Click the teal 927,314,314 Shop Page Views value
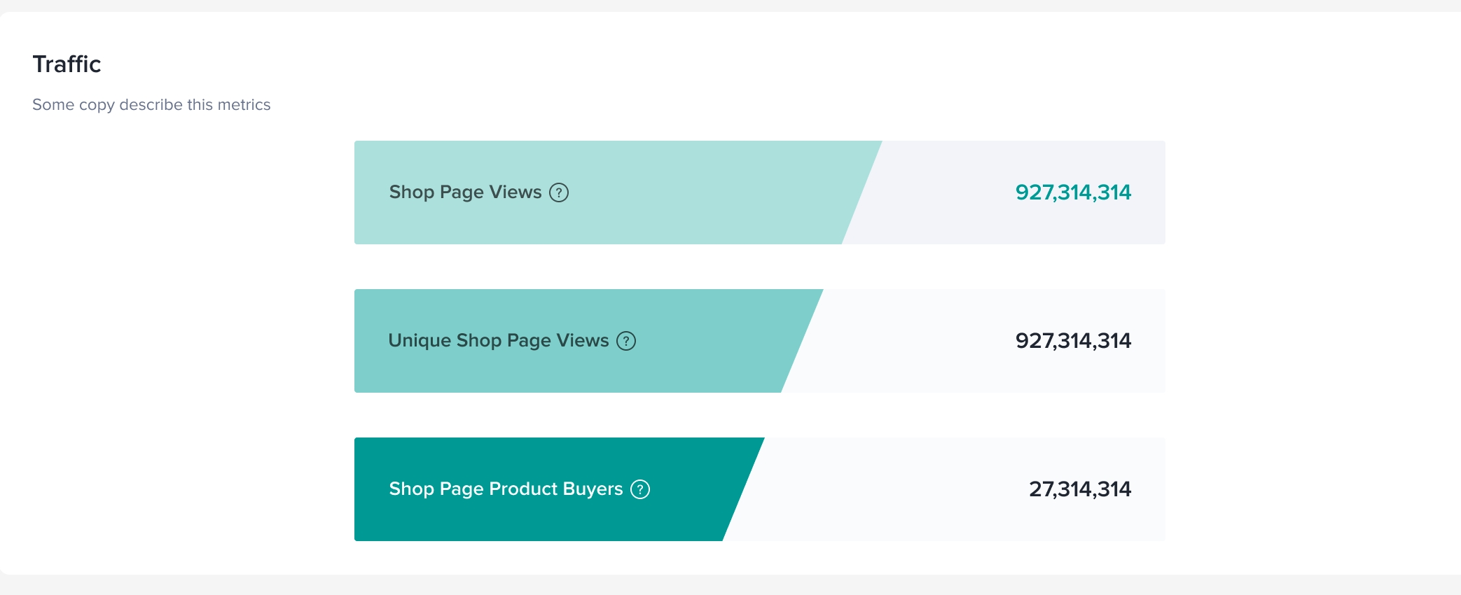1461x595 pixels. [x=1072, y=192]
